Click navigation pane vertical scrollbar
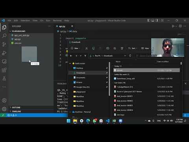This screenshot has width=189, height=142. pyautogui.click(x=109, y=79)
